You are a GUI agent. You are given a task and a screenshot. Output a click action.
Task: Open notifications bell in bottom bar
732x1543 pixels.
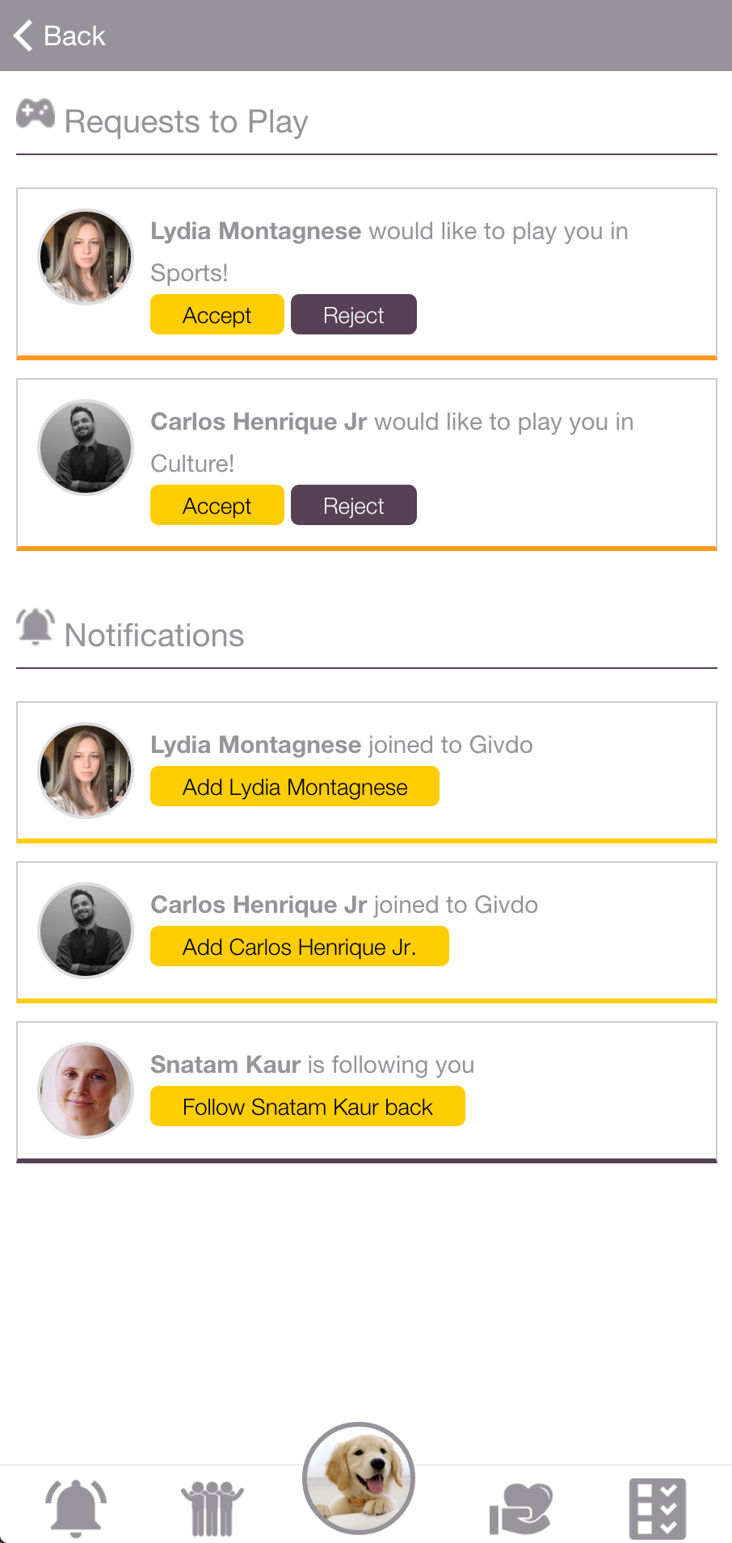76,1507
